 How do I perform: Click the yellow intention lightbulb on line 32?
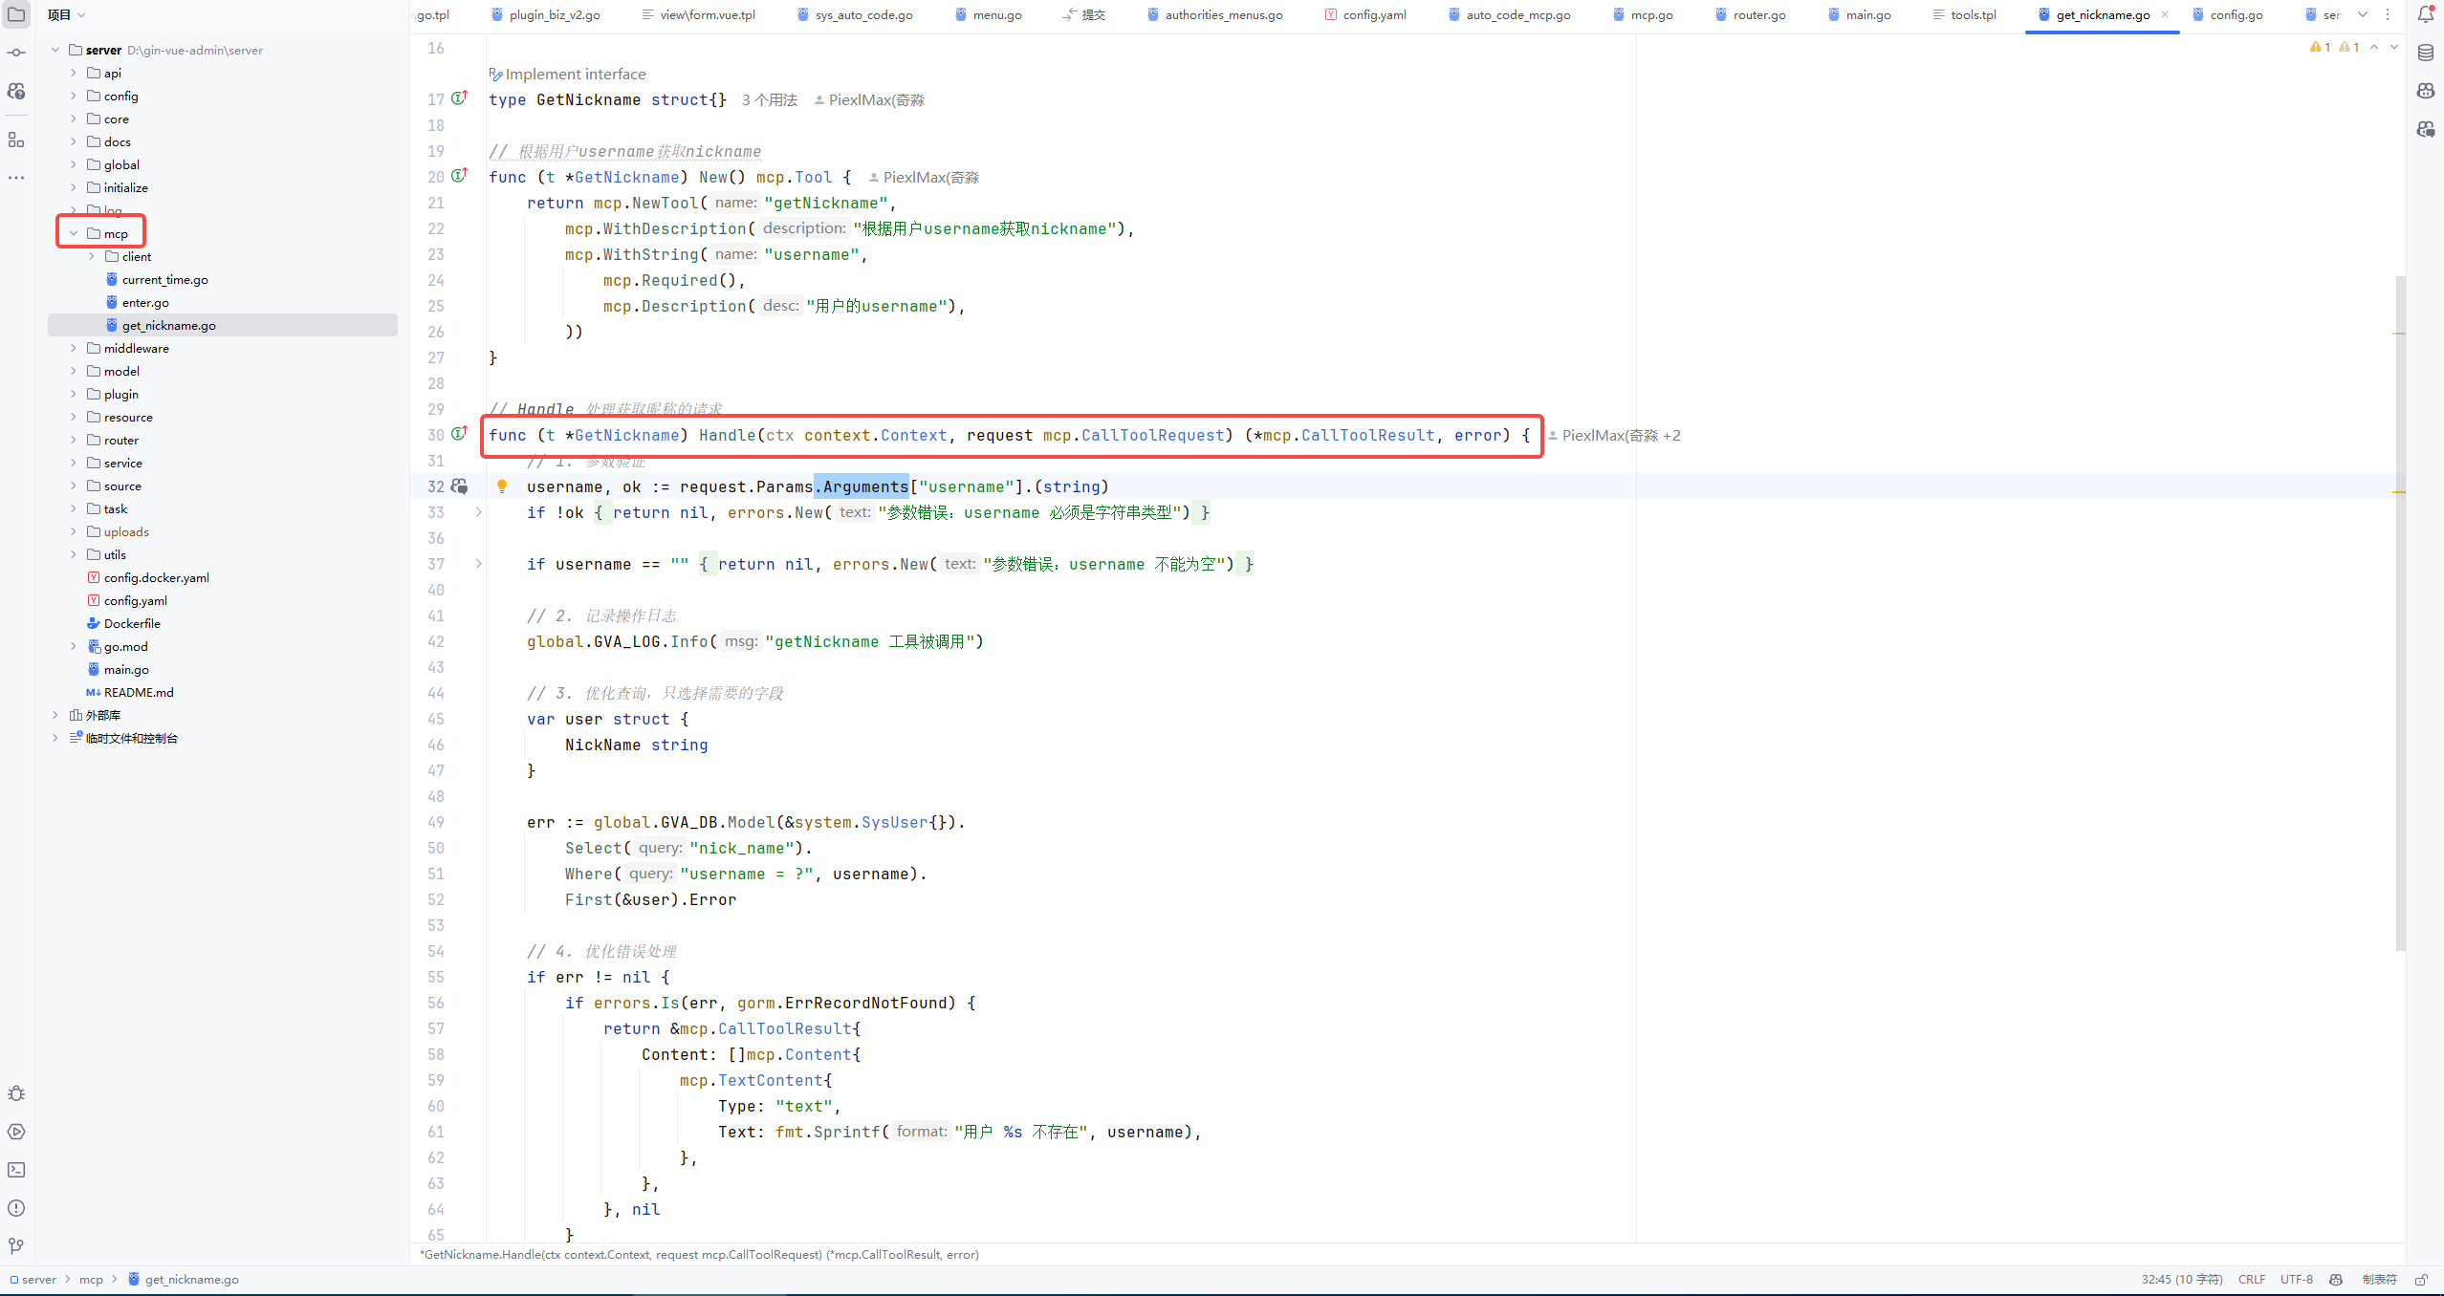point(502,486)
